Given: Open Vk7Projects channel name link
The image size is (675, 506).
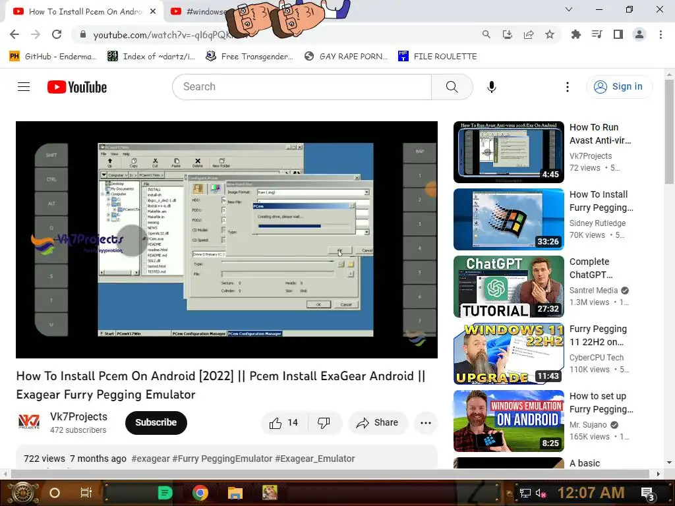Looking at the screenshot, I should (79, 416).
